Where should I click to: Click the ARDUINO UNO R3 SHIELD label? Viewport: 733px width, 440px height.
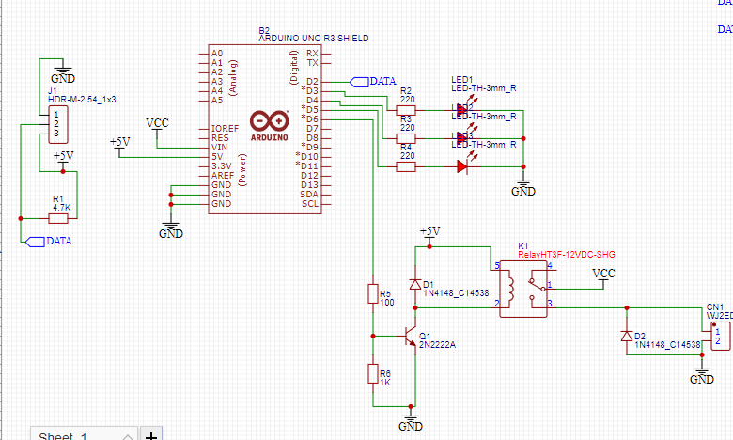coord(314,39)
